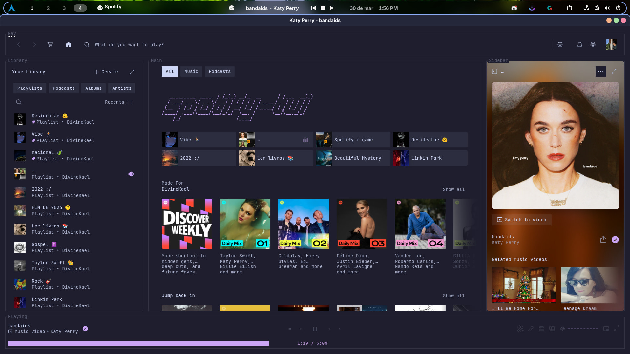Viewport: 630px width, 354px height.
Task: Click the purple song progress bar
Action: pyautogui.click(x=138, y=343)
